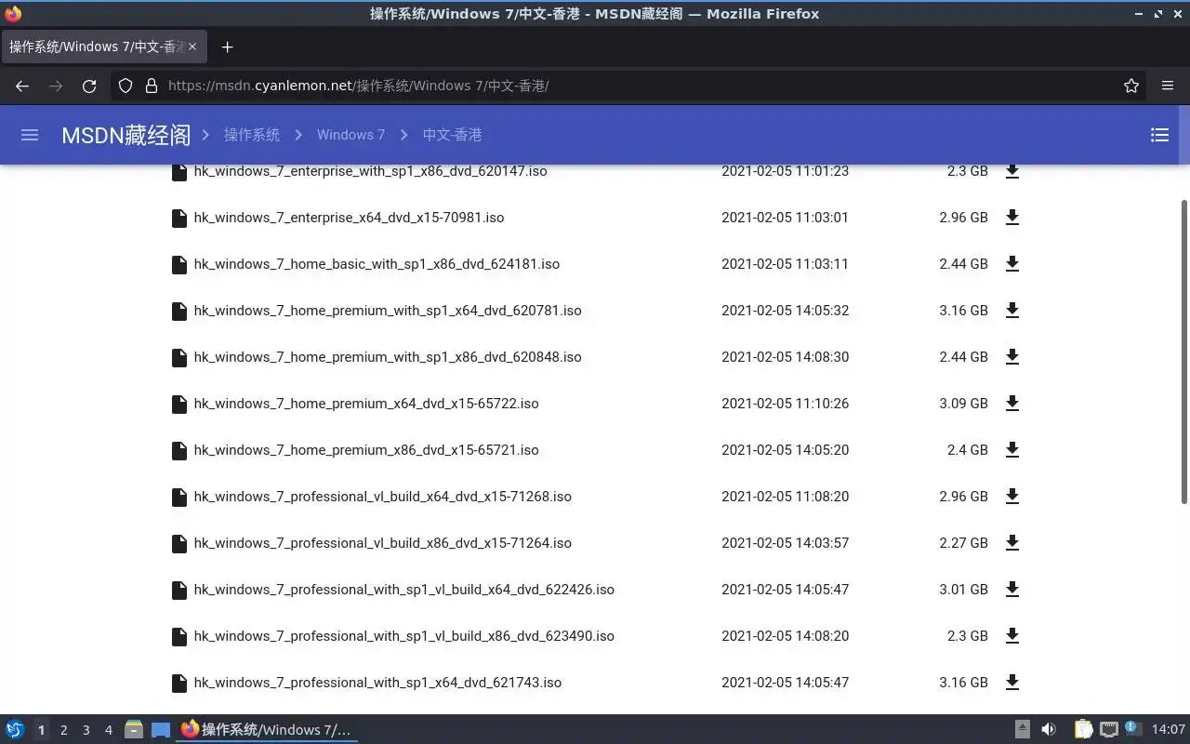The width and height of the screenshot is (1190, 744).
Task: Open hk_windows_7_enterprise_with_sp1_x86_dvd_620147.iso
Action: coord(370,171)
